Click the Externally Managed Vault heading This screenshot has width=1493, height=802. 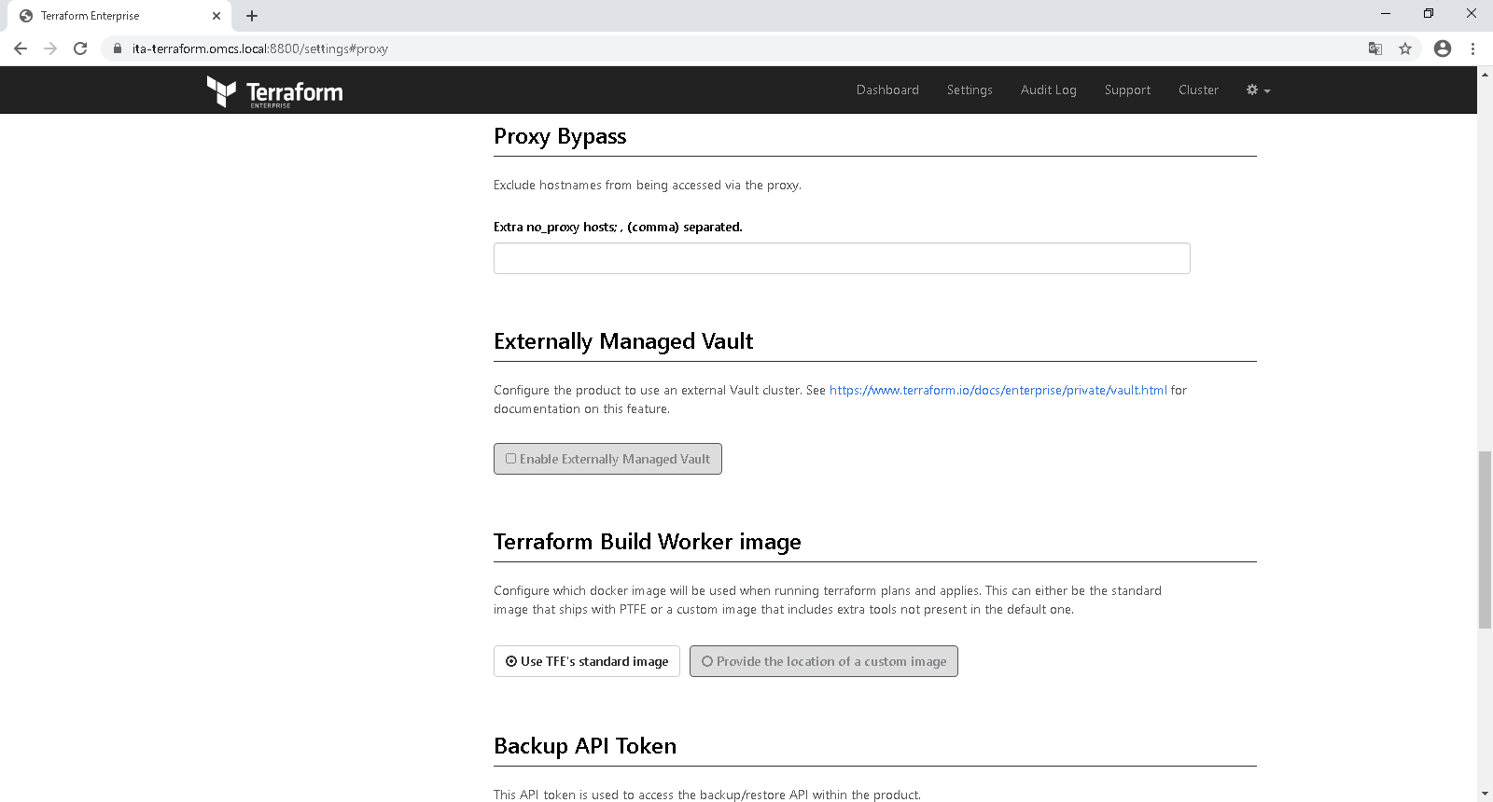[623, 341]
